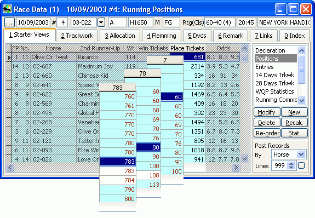This screenshot has height=218, width=315.
Task: Click the race date field 10/09/2003
Action: 33,22
